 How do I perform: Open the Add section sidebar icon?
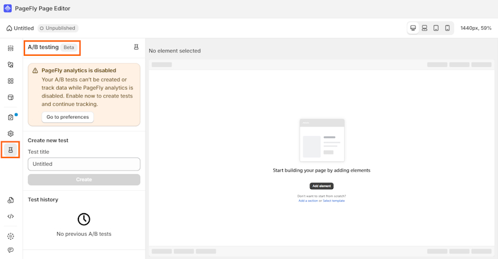(x=11, y=48)
